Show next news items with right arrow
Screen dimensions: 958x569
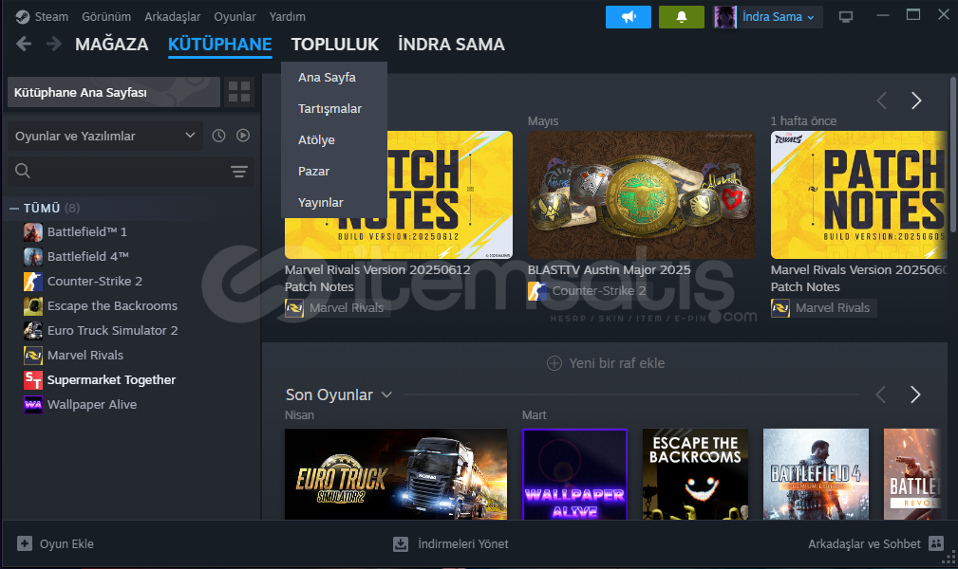click(x=916, y=101)
